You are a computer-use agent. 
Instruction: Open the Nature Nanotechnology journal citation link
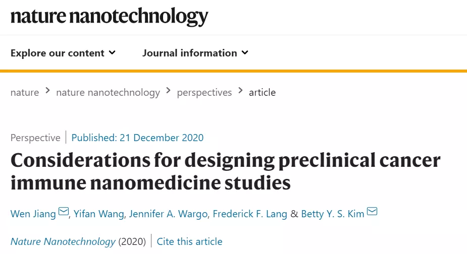pyautogui.click(x=63, y=241)
